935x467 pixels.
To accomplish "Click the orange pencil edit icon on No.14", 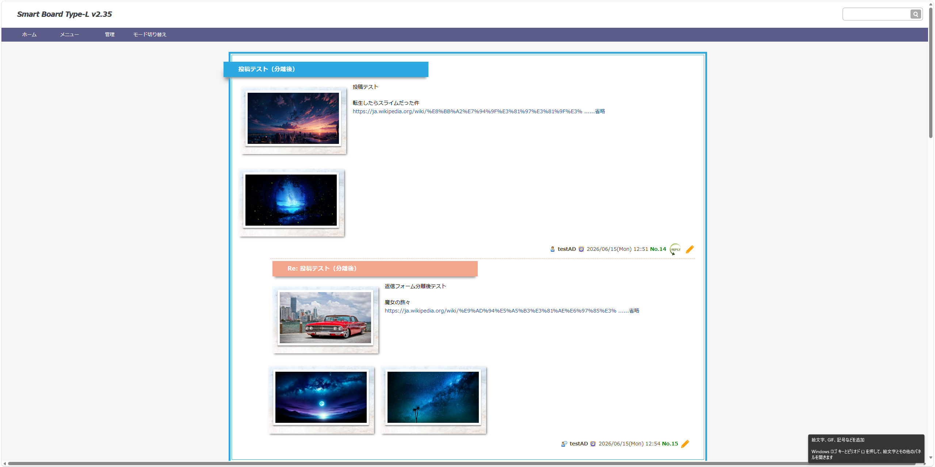I will [x=690, y=249].
